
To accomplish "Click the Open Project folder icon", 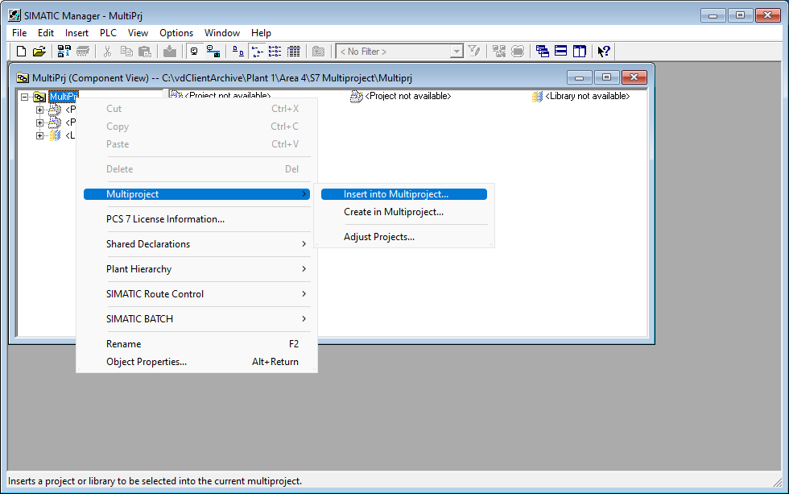I will coord(39,51).
